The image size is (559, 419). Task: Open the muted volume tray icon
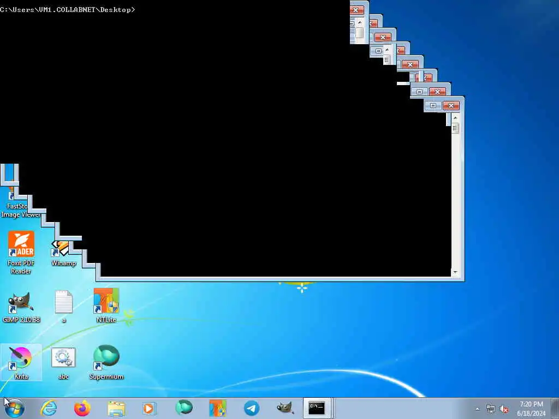(504, 409)
